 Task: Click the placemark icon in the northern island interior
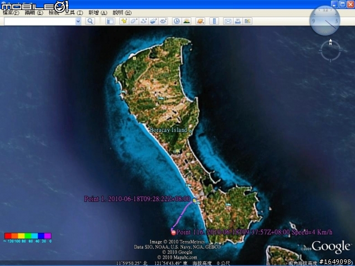pos(161,98)
